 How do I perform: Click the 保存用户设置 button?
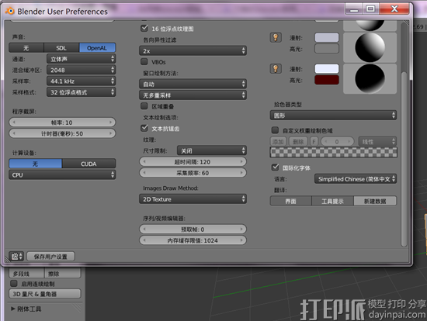[50, 256]
